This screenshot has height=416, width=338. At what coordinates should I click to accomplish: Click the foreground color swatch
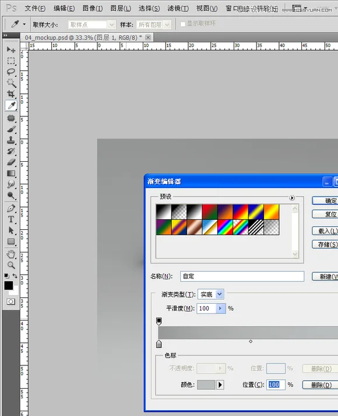click(9, 286)
